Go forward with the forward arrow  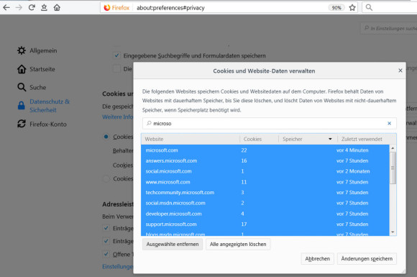[19, 7]
